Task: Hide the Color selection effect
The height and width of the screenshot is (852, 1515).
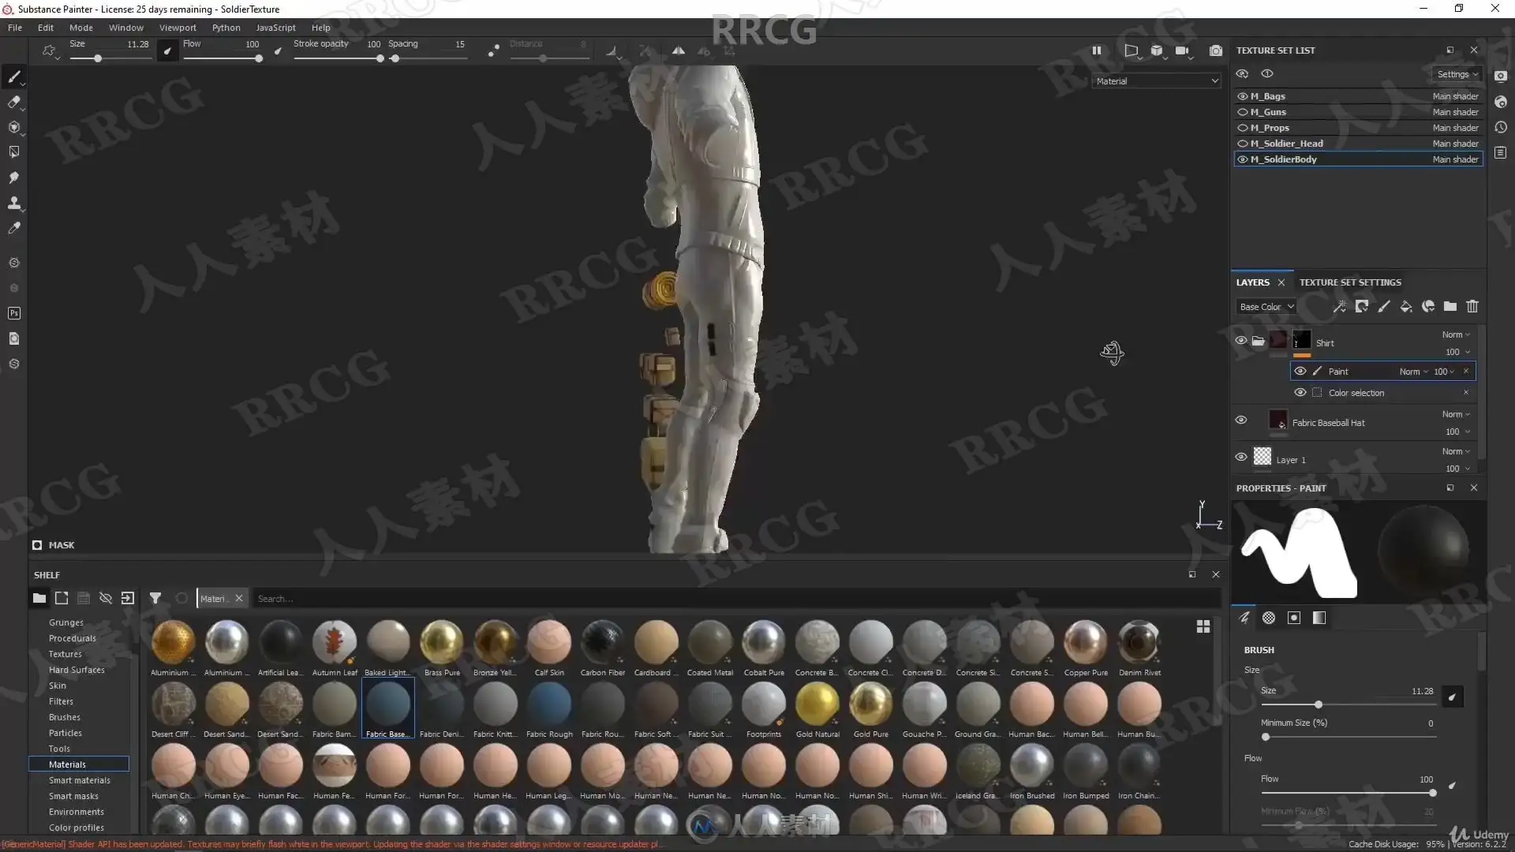Action: 1300,393
